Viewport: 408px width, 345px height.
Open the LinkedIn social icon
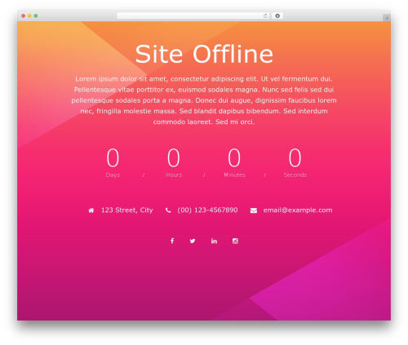(x=214, y=241)
